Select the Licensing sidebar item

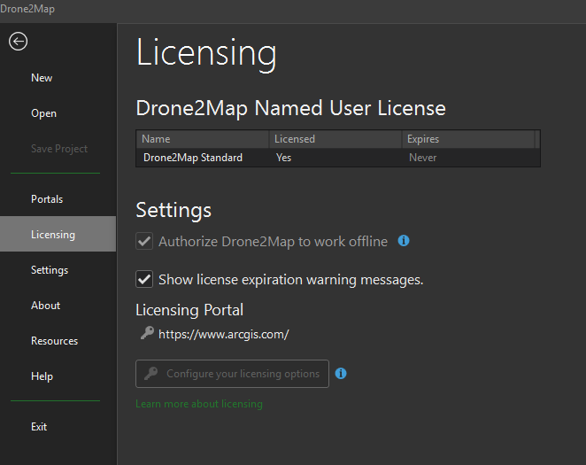[x=53, y=235]
